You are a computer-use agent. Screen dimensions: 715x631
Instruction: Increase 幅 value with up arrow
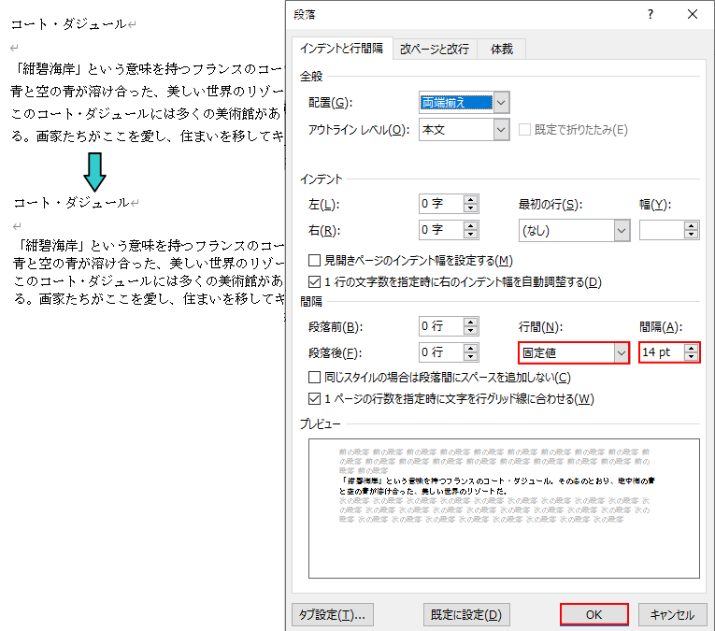[x=692, y=225]
